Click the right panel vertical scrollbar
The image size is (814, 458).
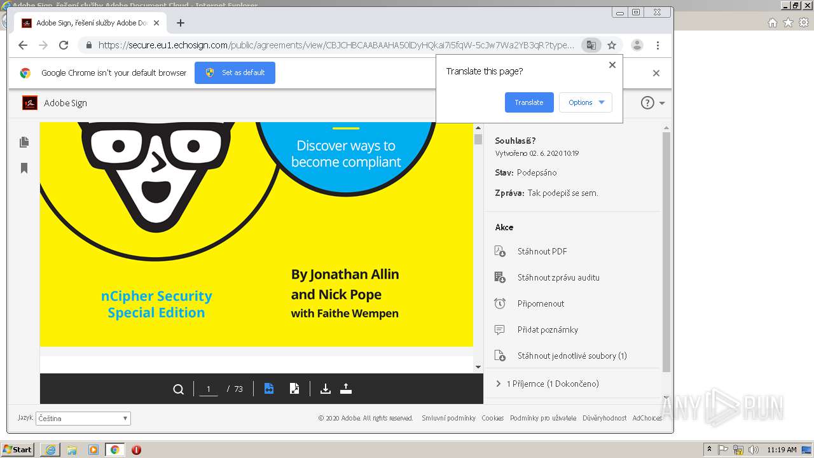(x=666, y=252)
